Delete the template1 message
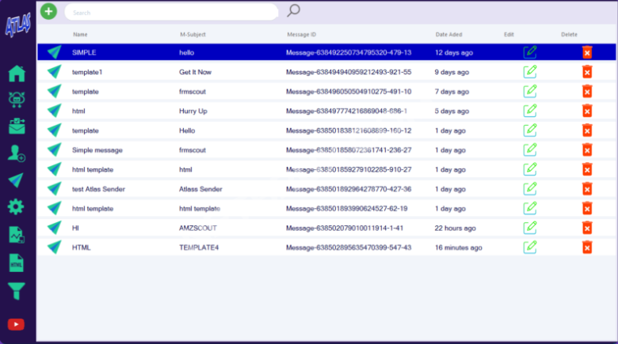 [x=587, y=72]
